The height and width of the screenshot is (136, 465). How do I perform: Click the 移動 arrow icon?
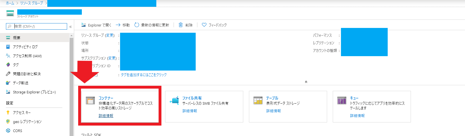click(118, 25)
